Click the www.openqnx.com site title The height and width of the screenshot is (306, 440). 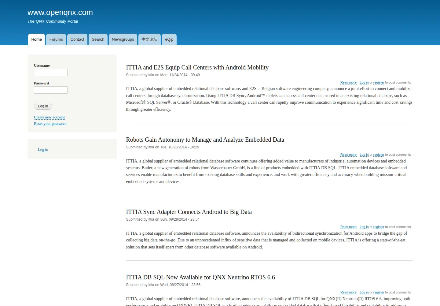click(x=60, y=13)
